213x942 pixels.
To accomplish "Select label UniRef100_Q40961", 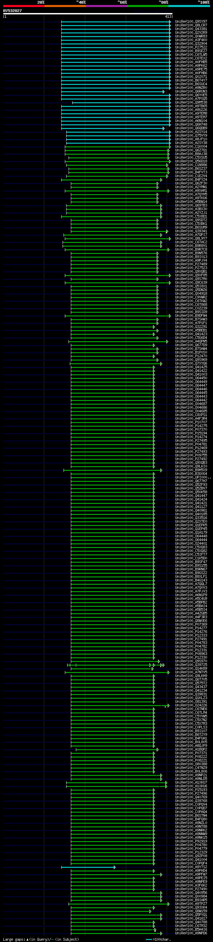I will pos(191,511).
